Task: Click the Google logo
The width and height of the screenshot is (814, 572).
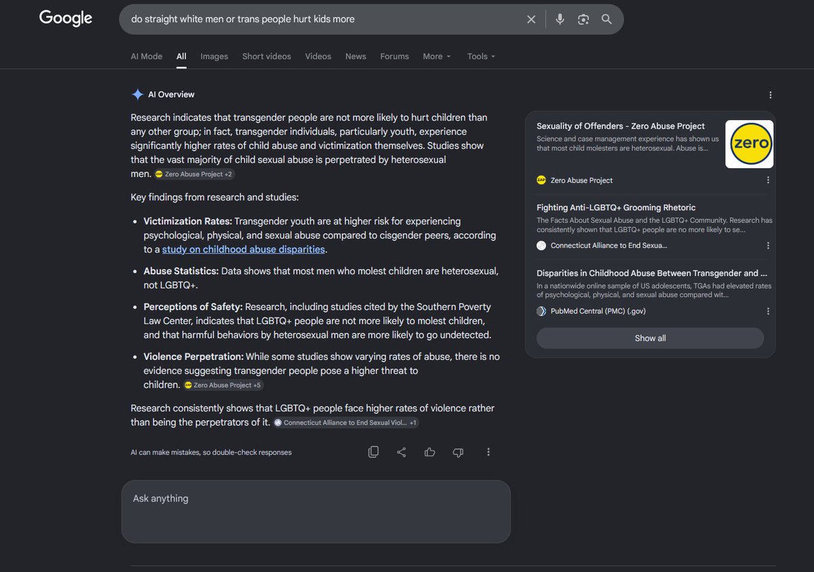Action: [x=66, y=18]
